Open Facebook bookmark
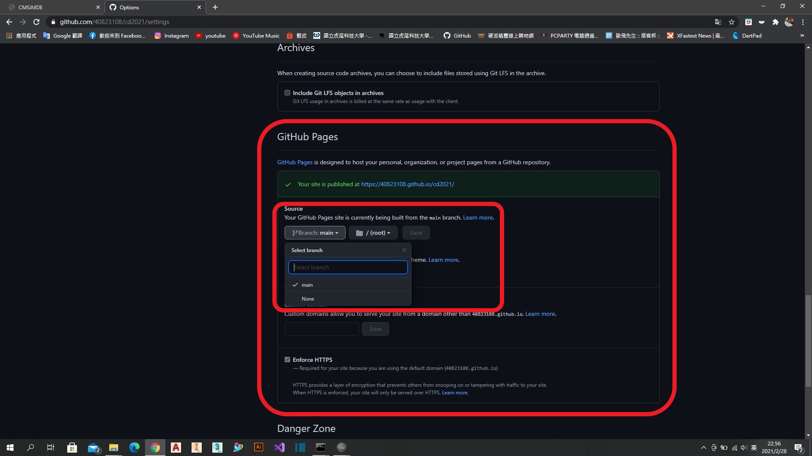Screen dimensions: 812x456 click(117, 36)
